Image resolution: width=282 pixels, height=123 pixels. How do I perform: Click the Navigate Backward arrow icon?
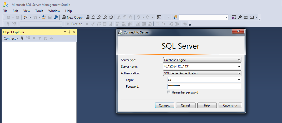pyautogui.click(x=8, y=17)
